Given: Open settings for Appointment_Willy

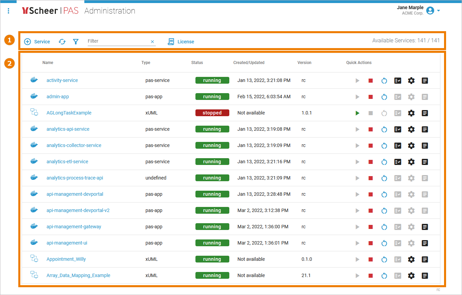Looking at the screenshot, I should [411, 259].
